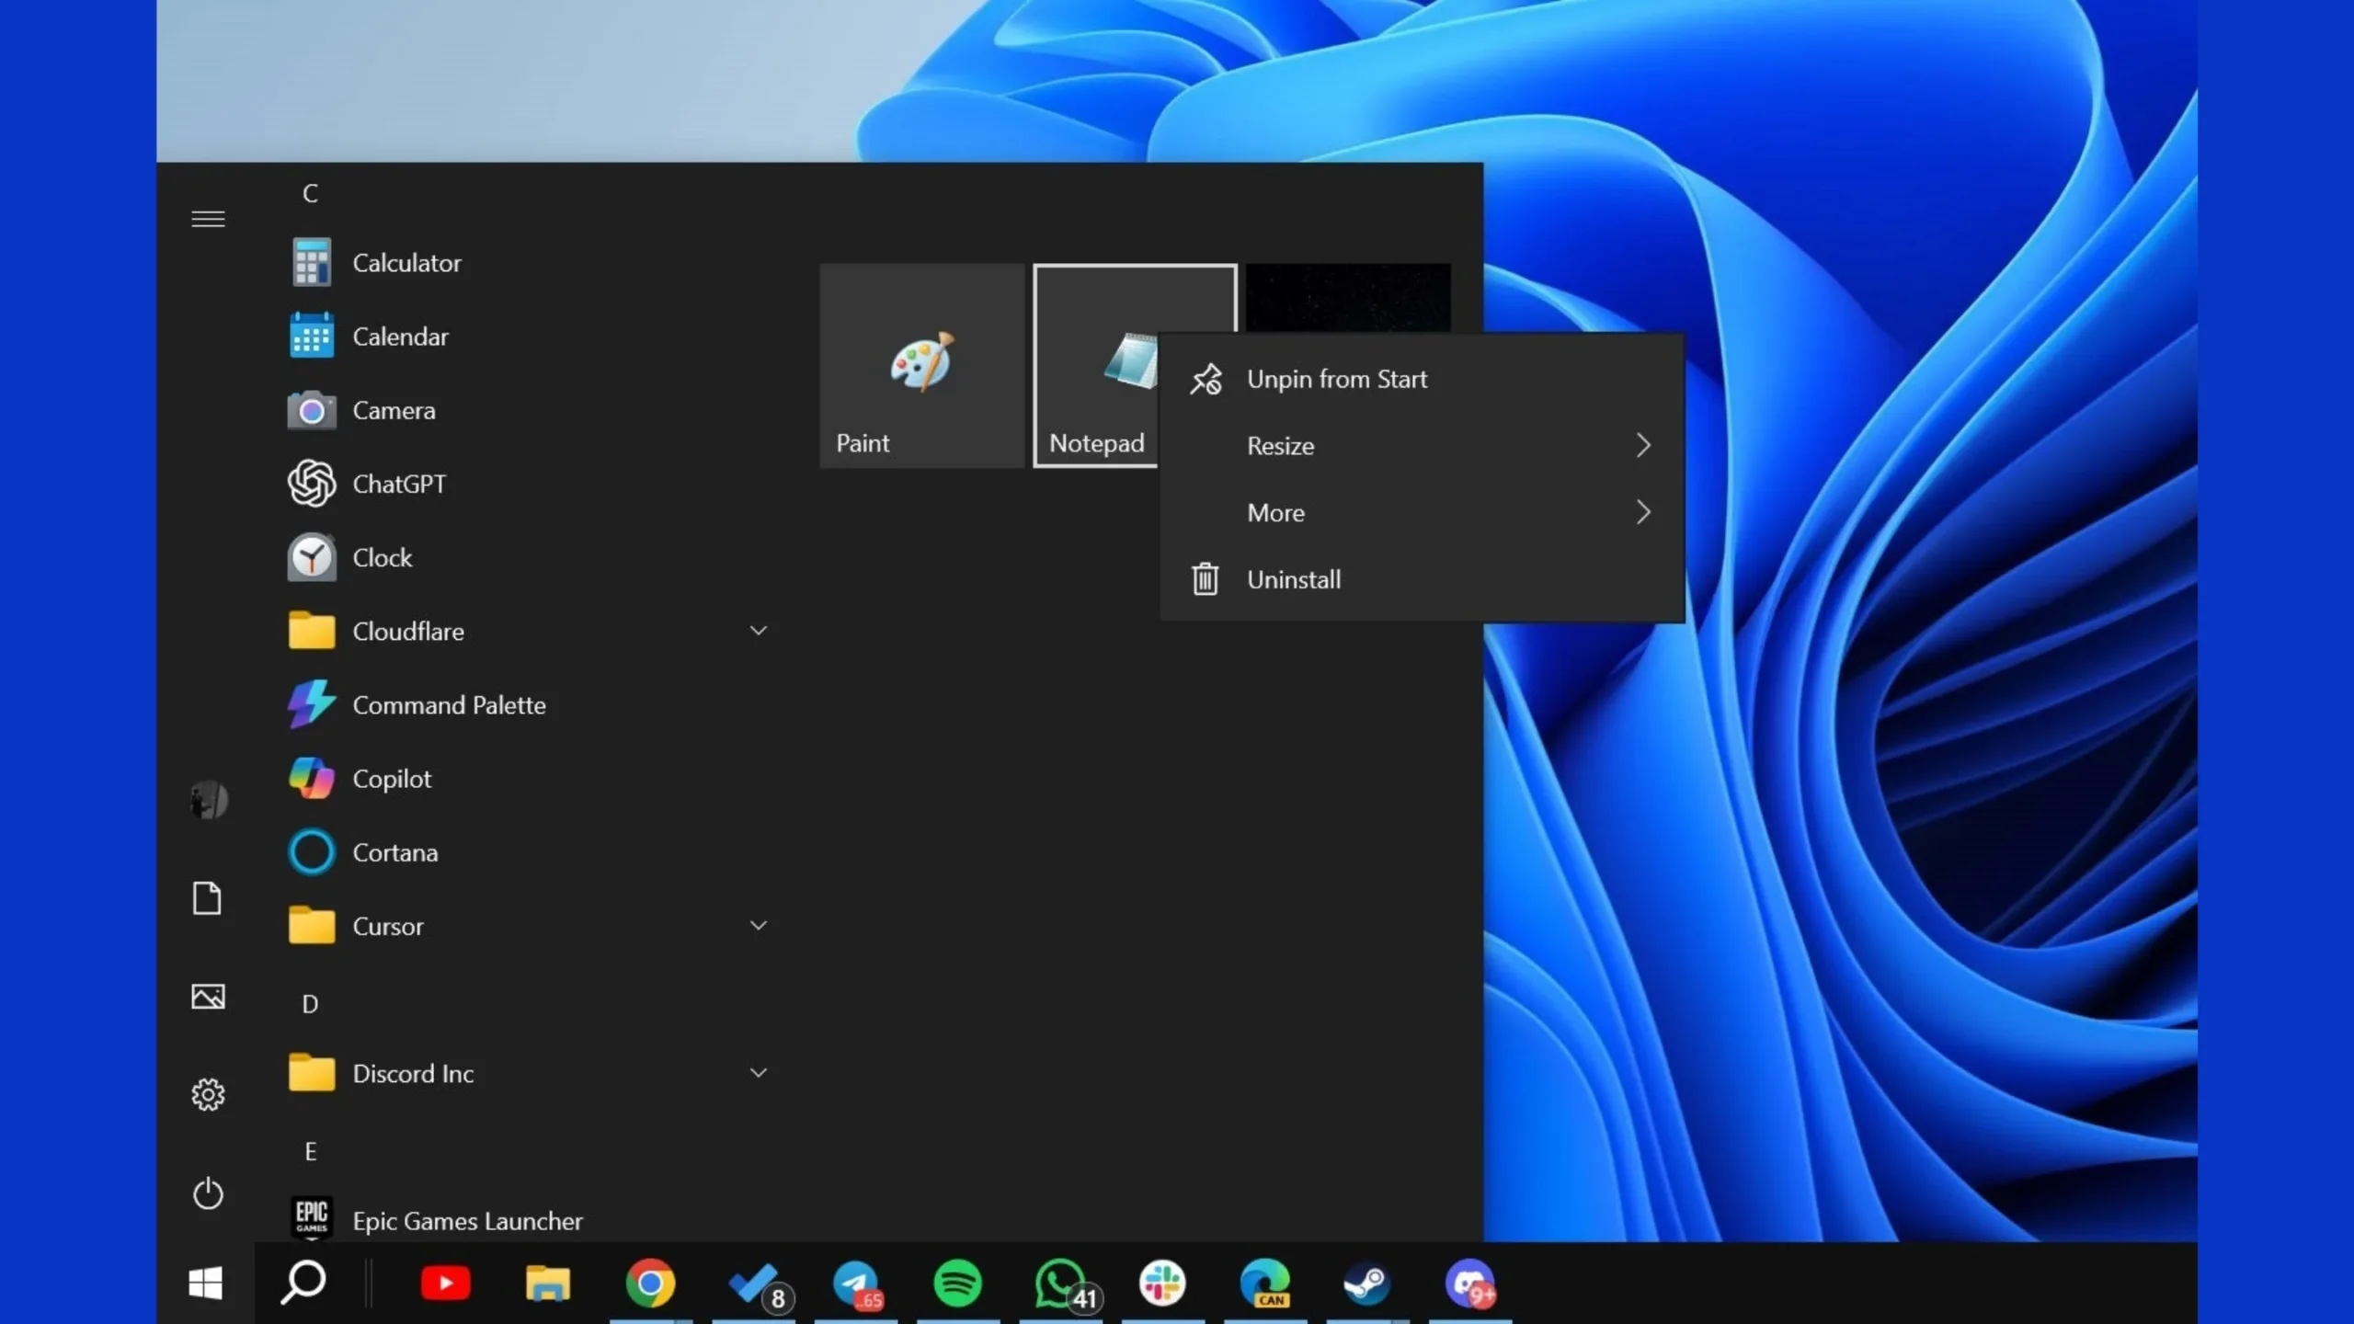Image resolution: width=2354 pixels, height=1324 pixels.
Task: Open Edge Canary on the taskbar
Action: coord(1265,1284)
